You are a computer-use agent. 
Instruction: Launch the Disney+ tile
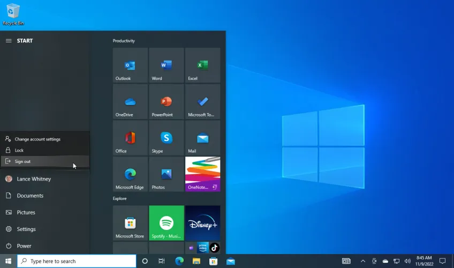tap(202, 223)
